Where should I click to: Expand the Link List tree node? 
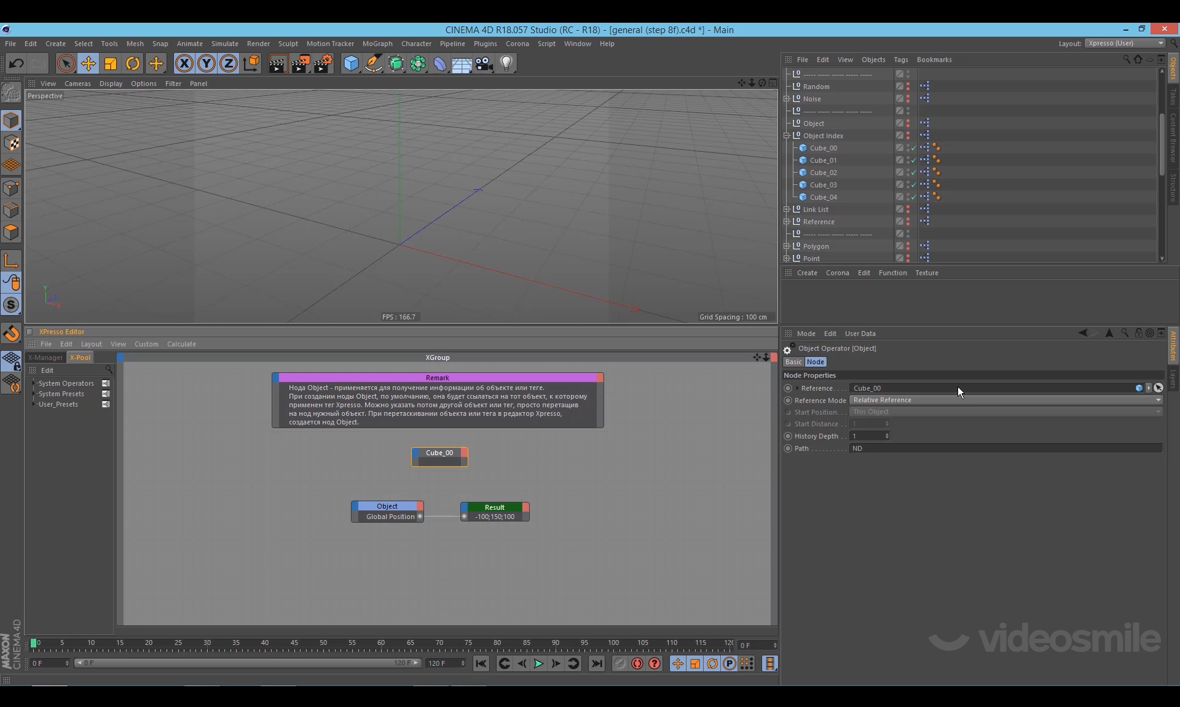[787, 209]
